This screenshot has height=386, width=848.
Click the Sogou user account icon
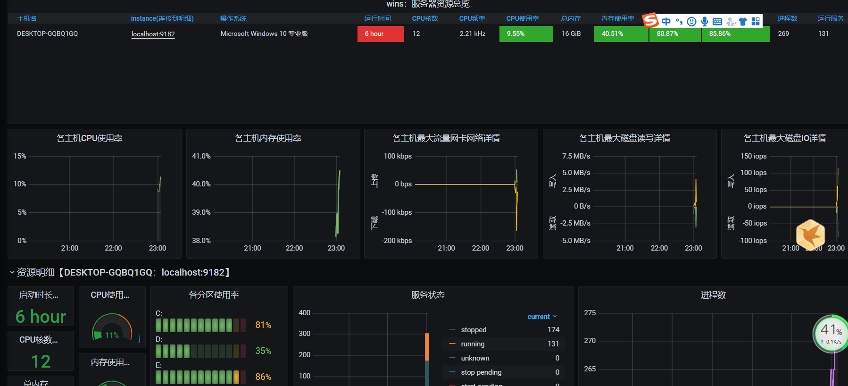[731, 22]
